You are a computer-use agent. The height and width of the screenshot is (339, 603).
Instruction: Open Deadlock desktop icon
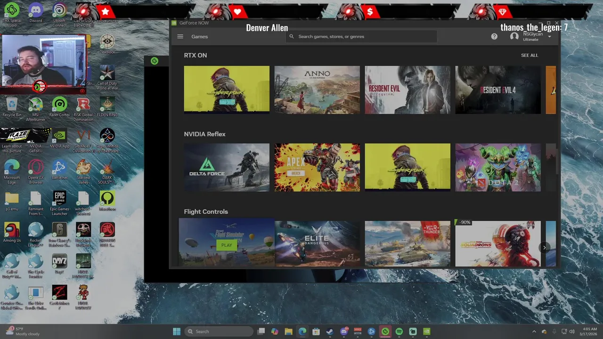pos(107,45)
